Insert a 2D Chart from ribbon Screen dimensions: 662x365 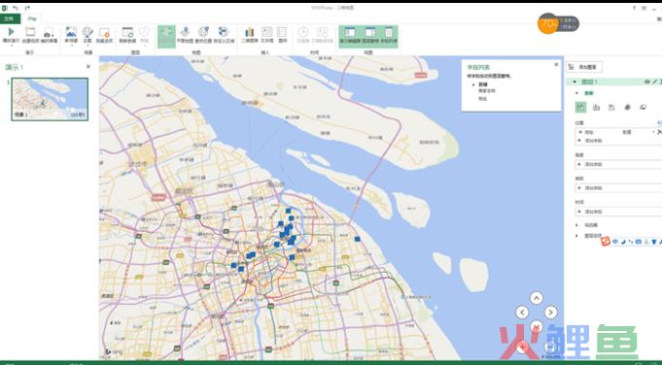point(250,32)
